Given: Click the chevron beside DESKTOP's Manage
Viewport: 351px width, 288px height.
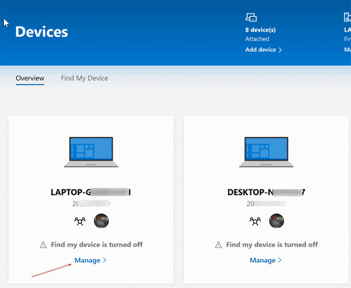Looking at the screenshot, I should pos(280,260).
